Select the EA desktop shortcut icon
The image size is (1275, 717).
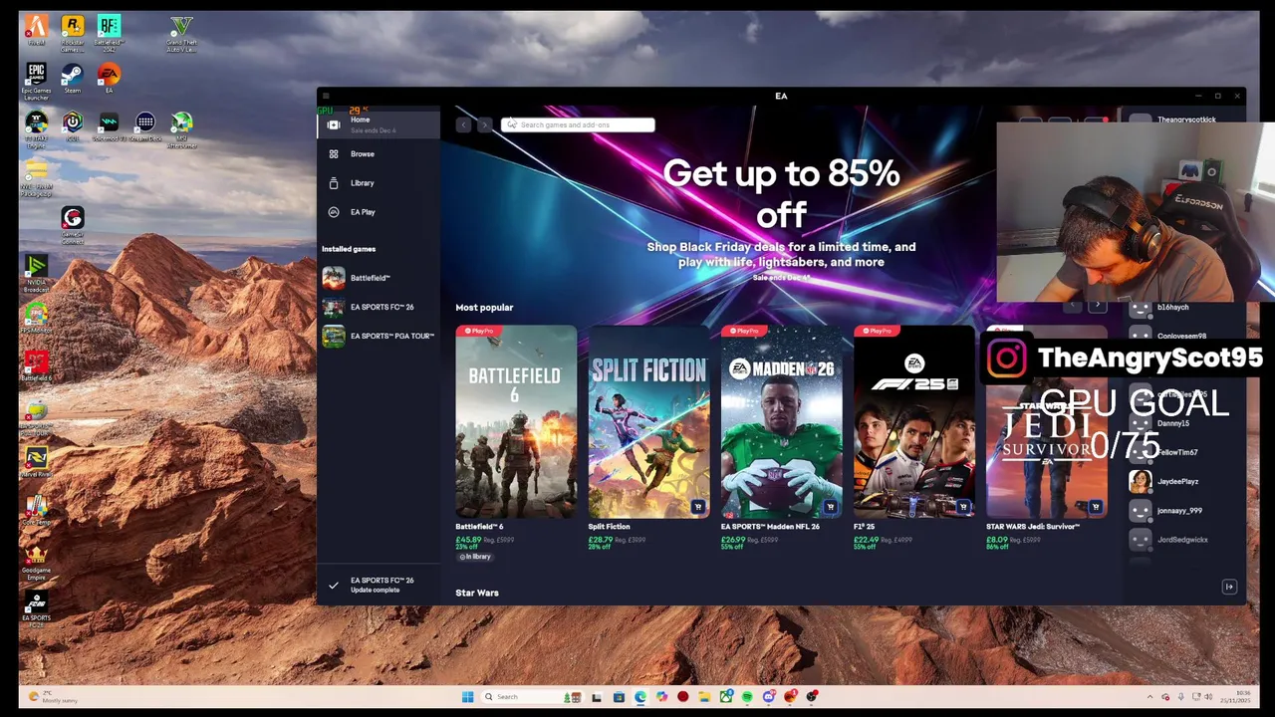point(109,79)
